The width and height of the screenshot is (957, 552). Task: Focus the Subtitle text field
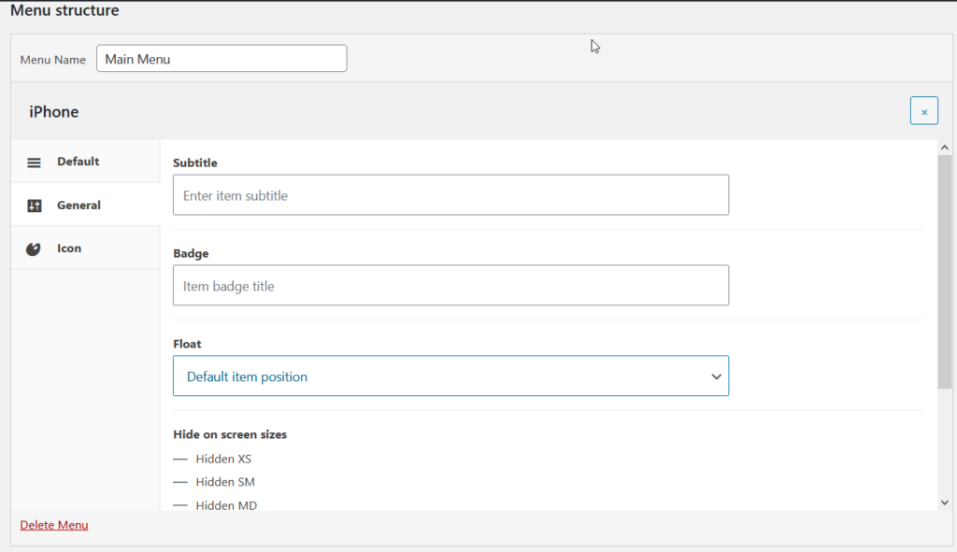(x=450, y=195)
